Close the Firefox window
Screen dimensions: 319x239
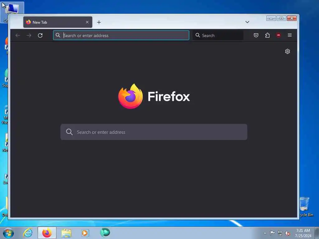292,18
